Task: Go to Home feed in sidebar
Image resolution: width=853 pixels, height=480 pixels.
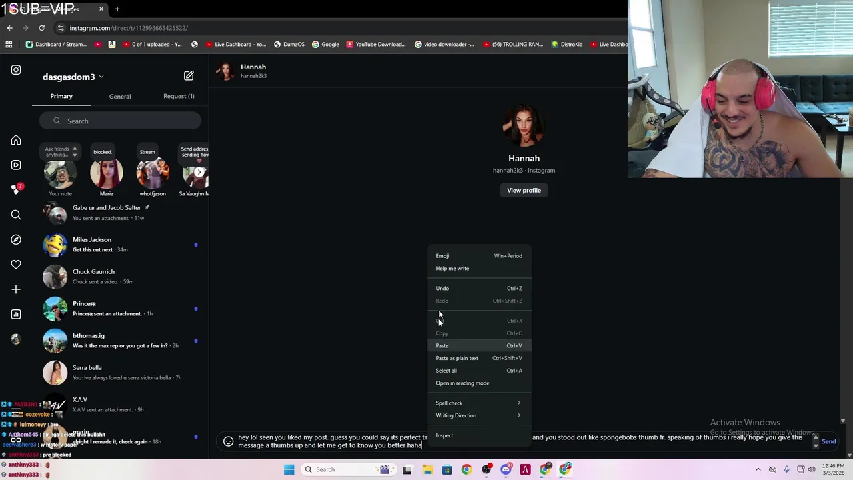Action: (x=16, y=141)
